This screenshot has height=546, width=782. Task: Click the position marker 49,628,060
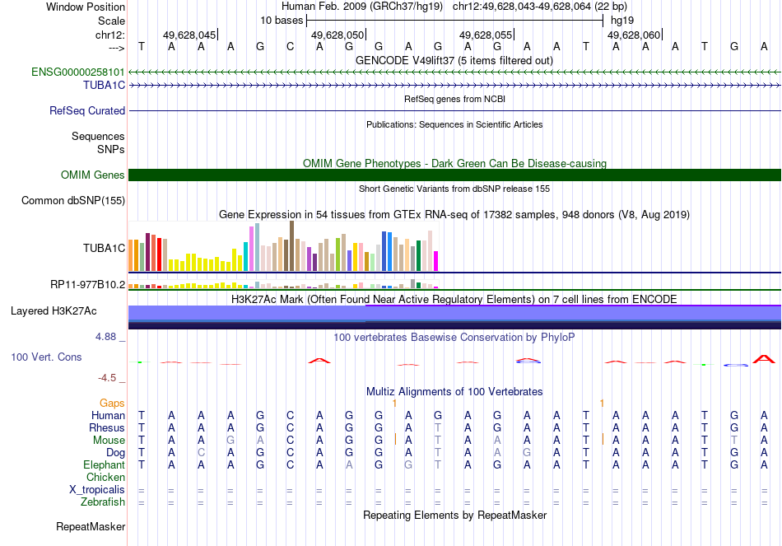click(633, 35)
